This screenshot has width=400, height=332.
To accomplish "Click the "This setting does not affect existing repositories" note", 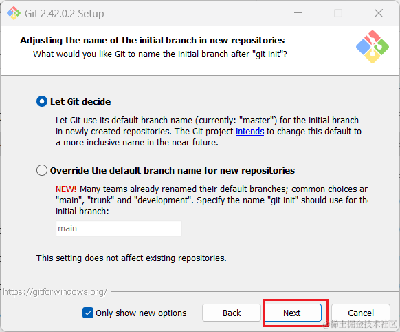I will coord(131,258).
